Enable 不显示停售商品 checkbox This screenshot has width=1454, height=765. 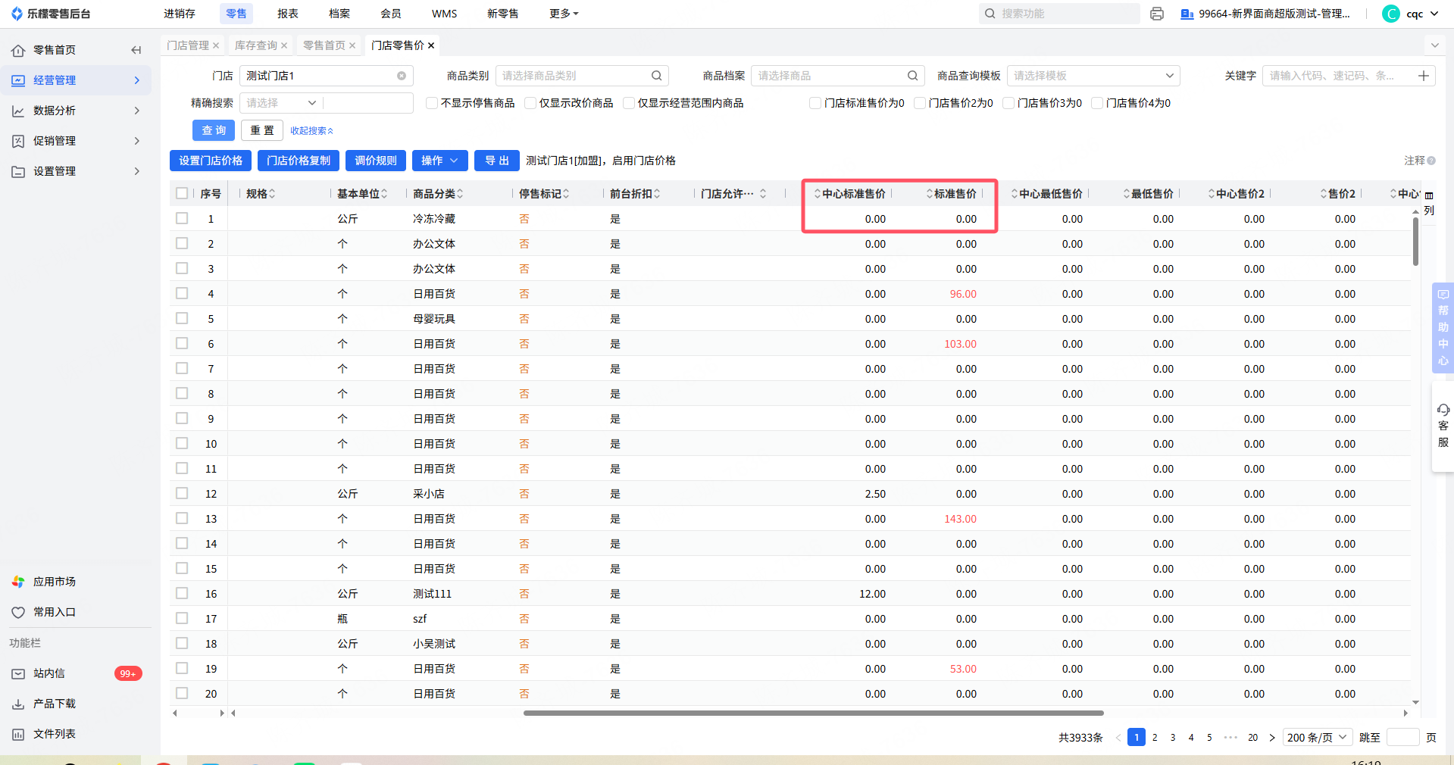tap(432, 103)
